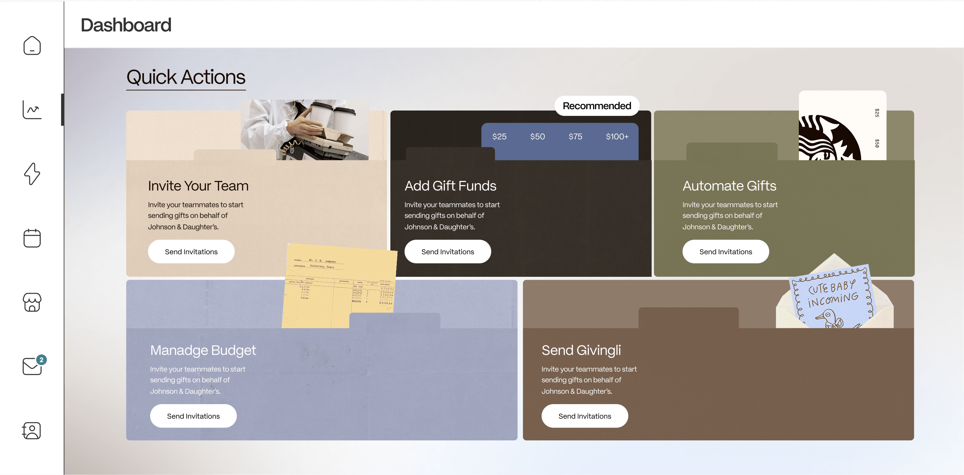The width and height of the screenshot is (964, 475).
Task: Click the Automate Gifts title
Action: coord(729,186)
